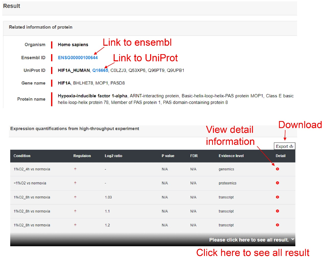Click the Log2 ratio value 1.03
This screenshot has width=324, height=259.
click(108, 197)
